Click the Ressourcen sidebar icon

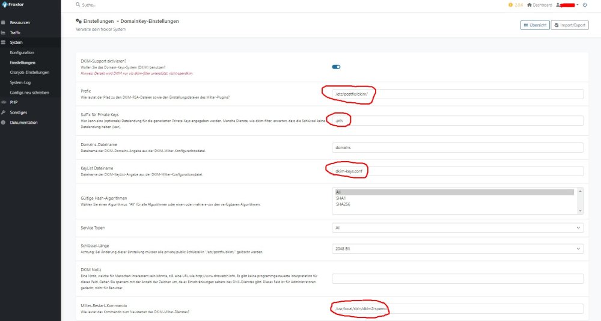(4, 22)
